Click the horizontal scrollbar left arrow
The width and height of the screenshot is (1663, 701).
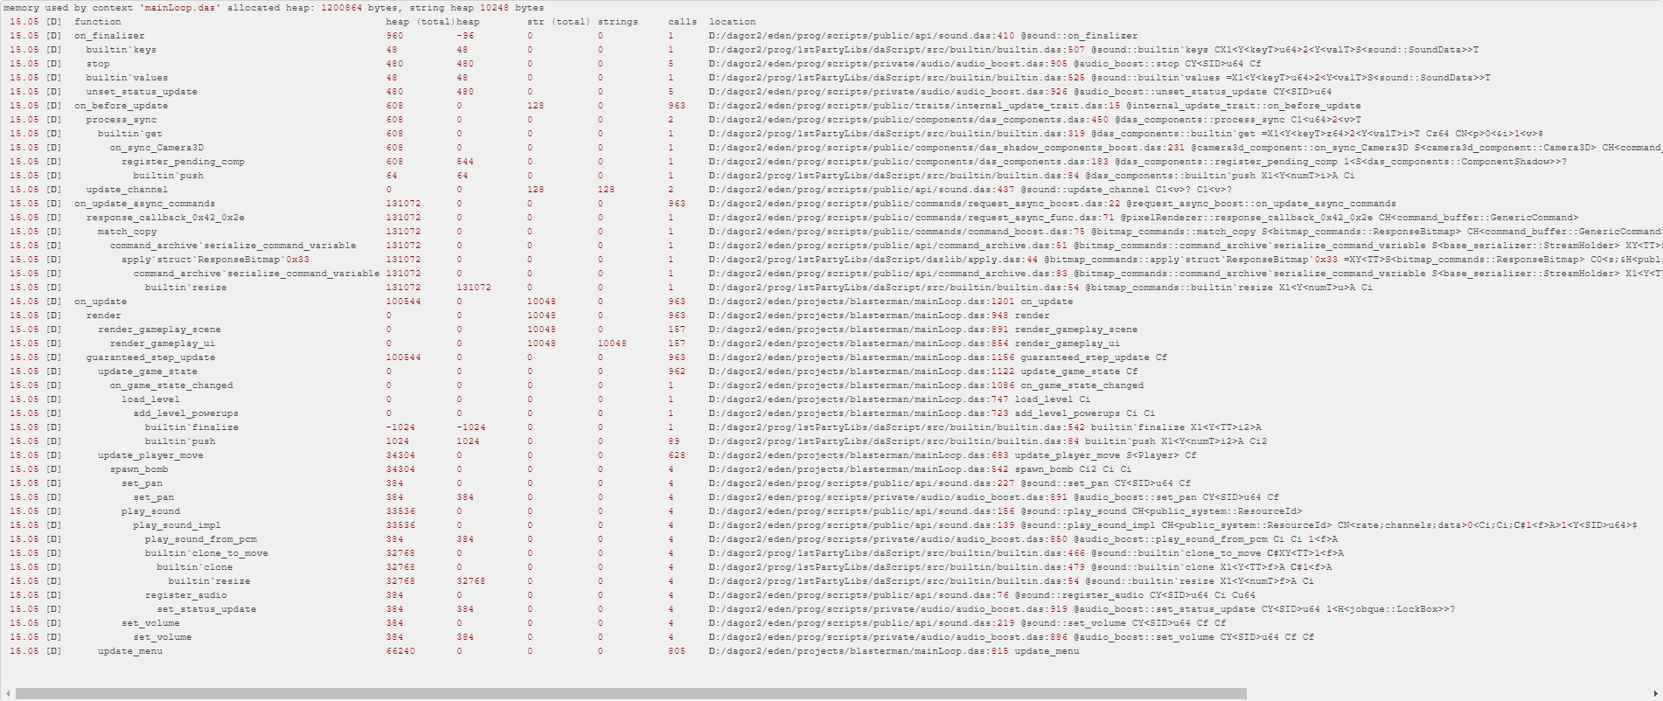(x=8, y=694)
